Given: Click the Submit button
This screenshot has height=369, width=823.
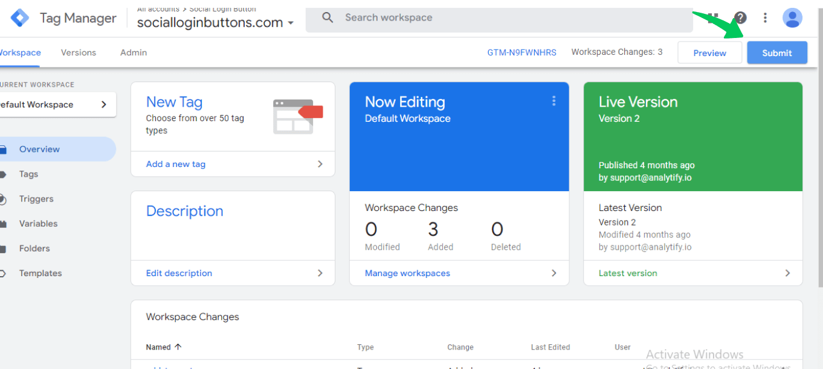Looking at the screenshot, I should coord(777,52).
